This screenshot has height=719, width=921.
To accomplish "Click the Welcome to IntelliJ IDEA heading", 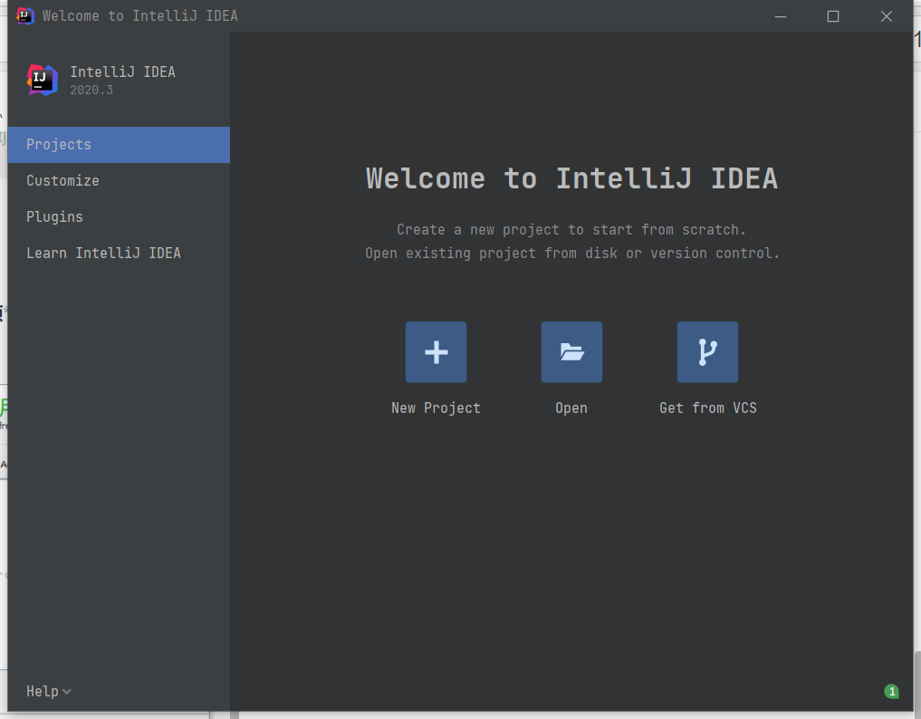I will (x=571, y=178).
